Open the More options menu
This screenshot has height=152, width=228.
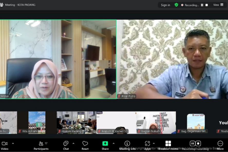click(220, 145)
